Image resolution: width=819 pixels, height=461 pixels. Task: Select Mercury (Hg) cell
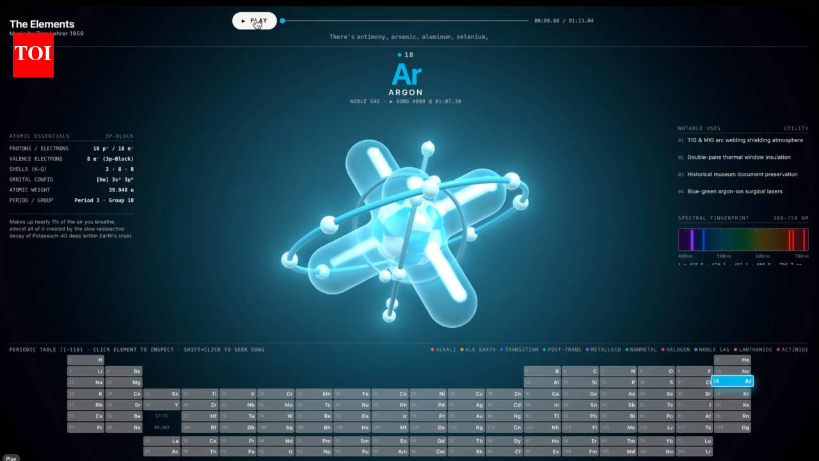pos(504,416)
